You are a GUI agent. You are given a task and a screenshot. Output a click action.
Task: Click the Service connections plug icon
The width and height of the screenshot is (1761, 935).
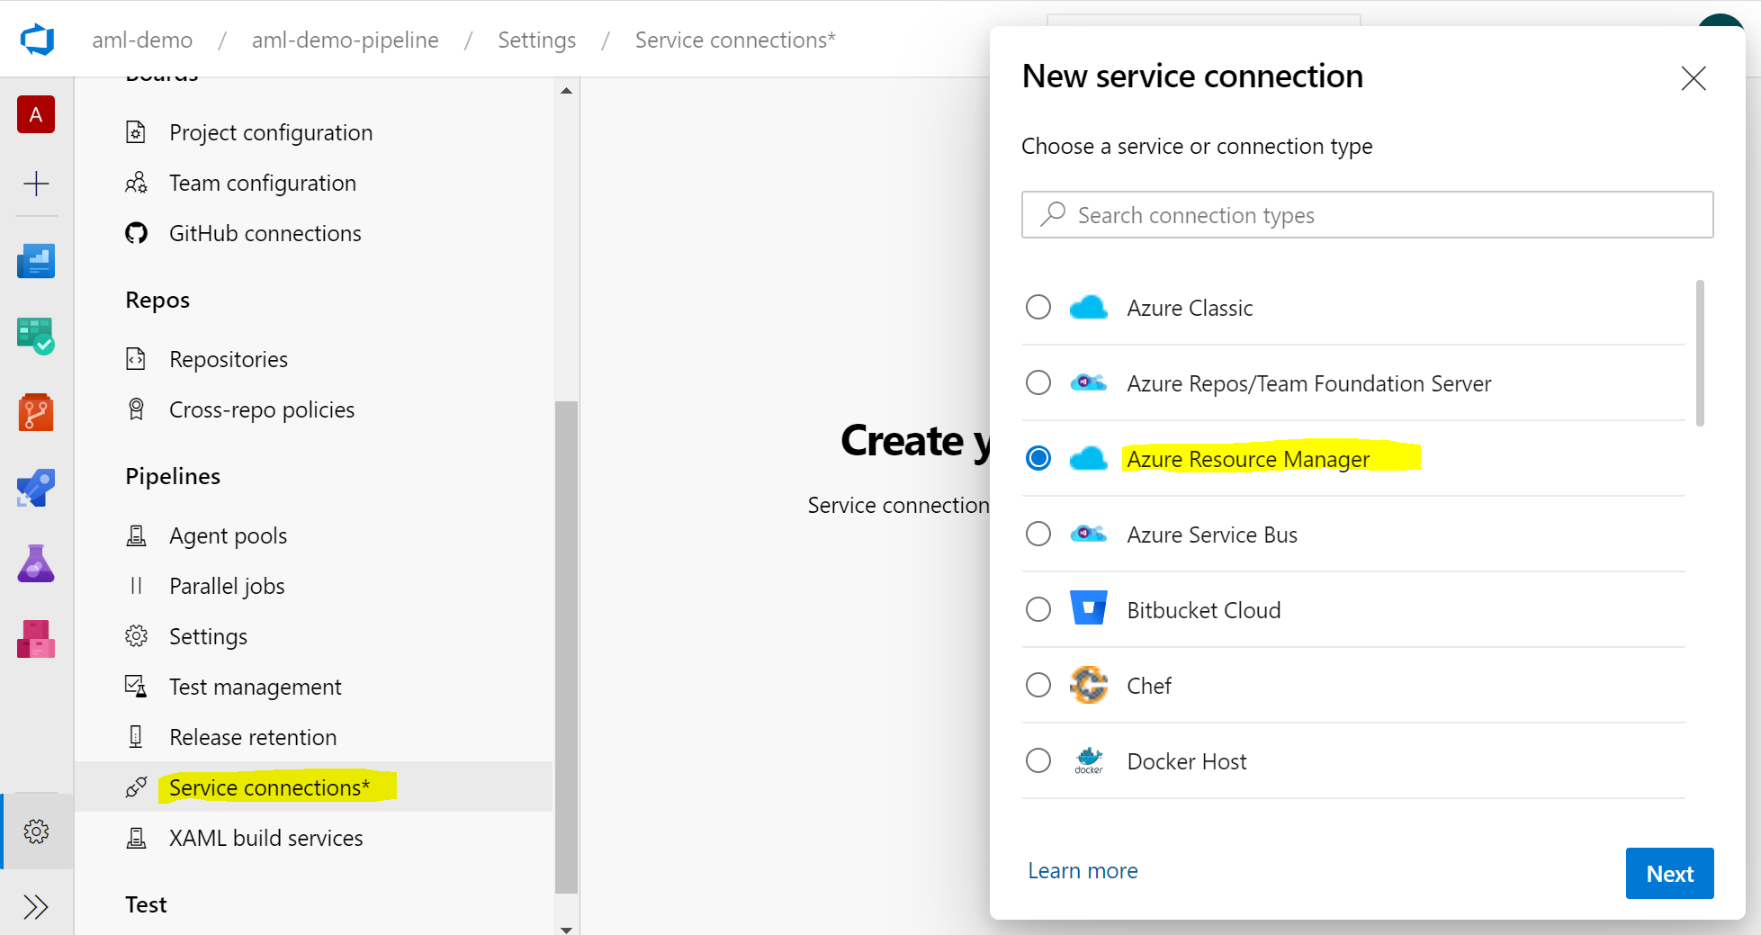coord(136,787)
